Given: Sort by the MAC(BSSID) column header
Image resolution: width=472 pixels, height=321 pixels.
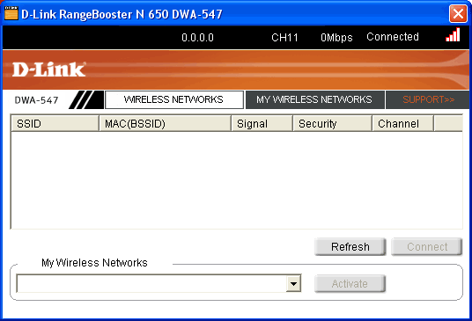Looking at the screenshot, I should (165, 123).
